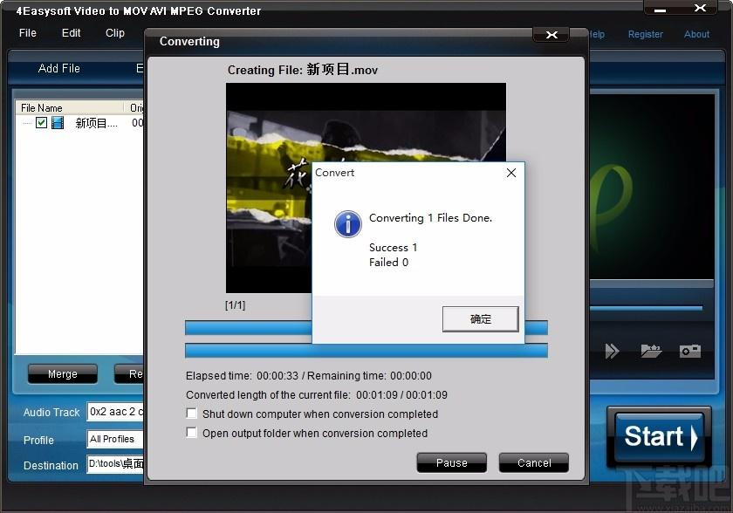The height and width of the screenshot is (513, 733).
Task: Click the preview player seek slider
Action: tap(646, 308)
